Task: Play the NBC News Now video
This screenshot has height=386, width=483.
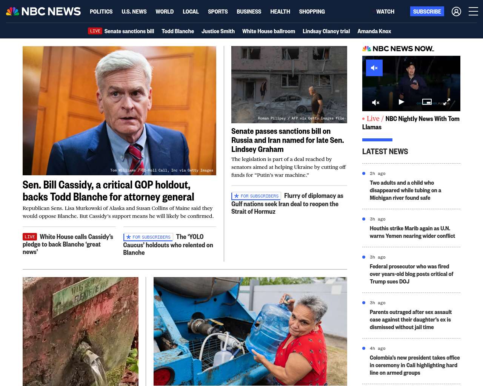Action: [x=401, y=102]
